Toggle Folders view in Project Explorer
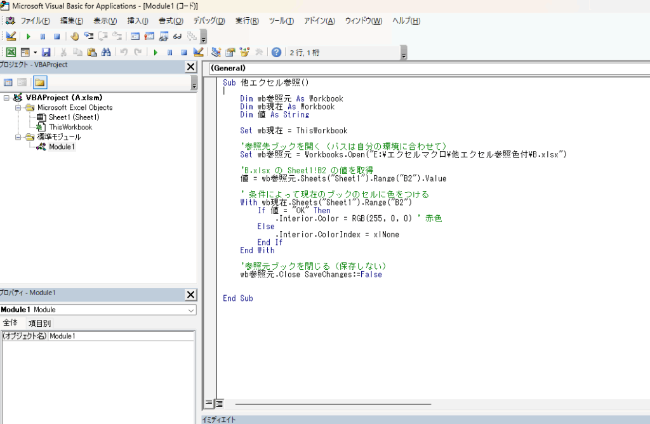Image resolution: width=650 pixels, height=424 pixels. [x=39, y=82]
